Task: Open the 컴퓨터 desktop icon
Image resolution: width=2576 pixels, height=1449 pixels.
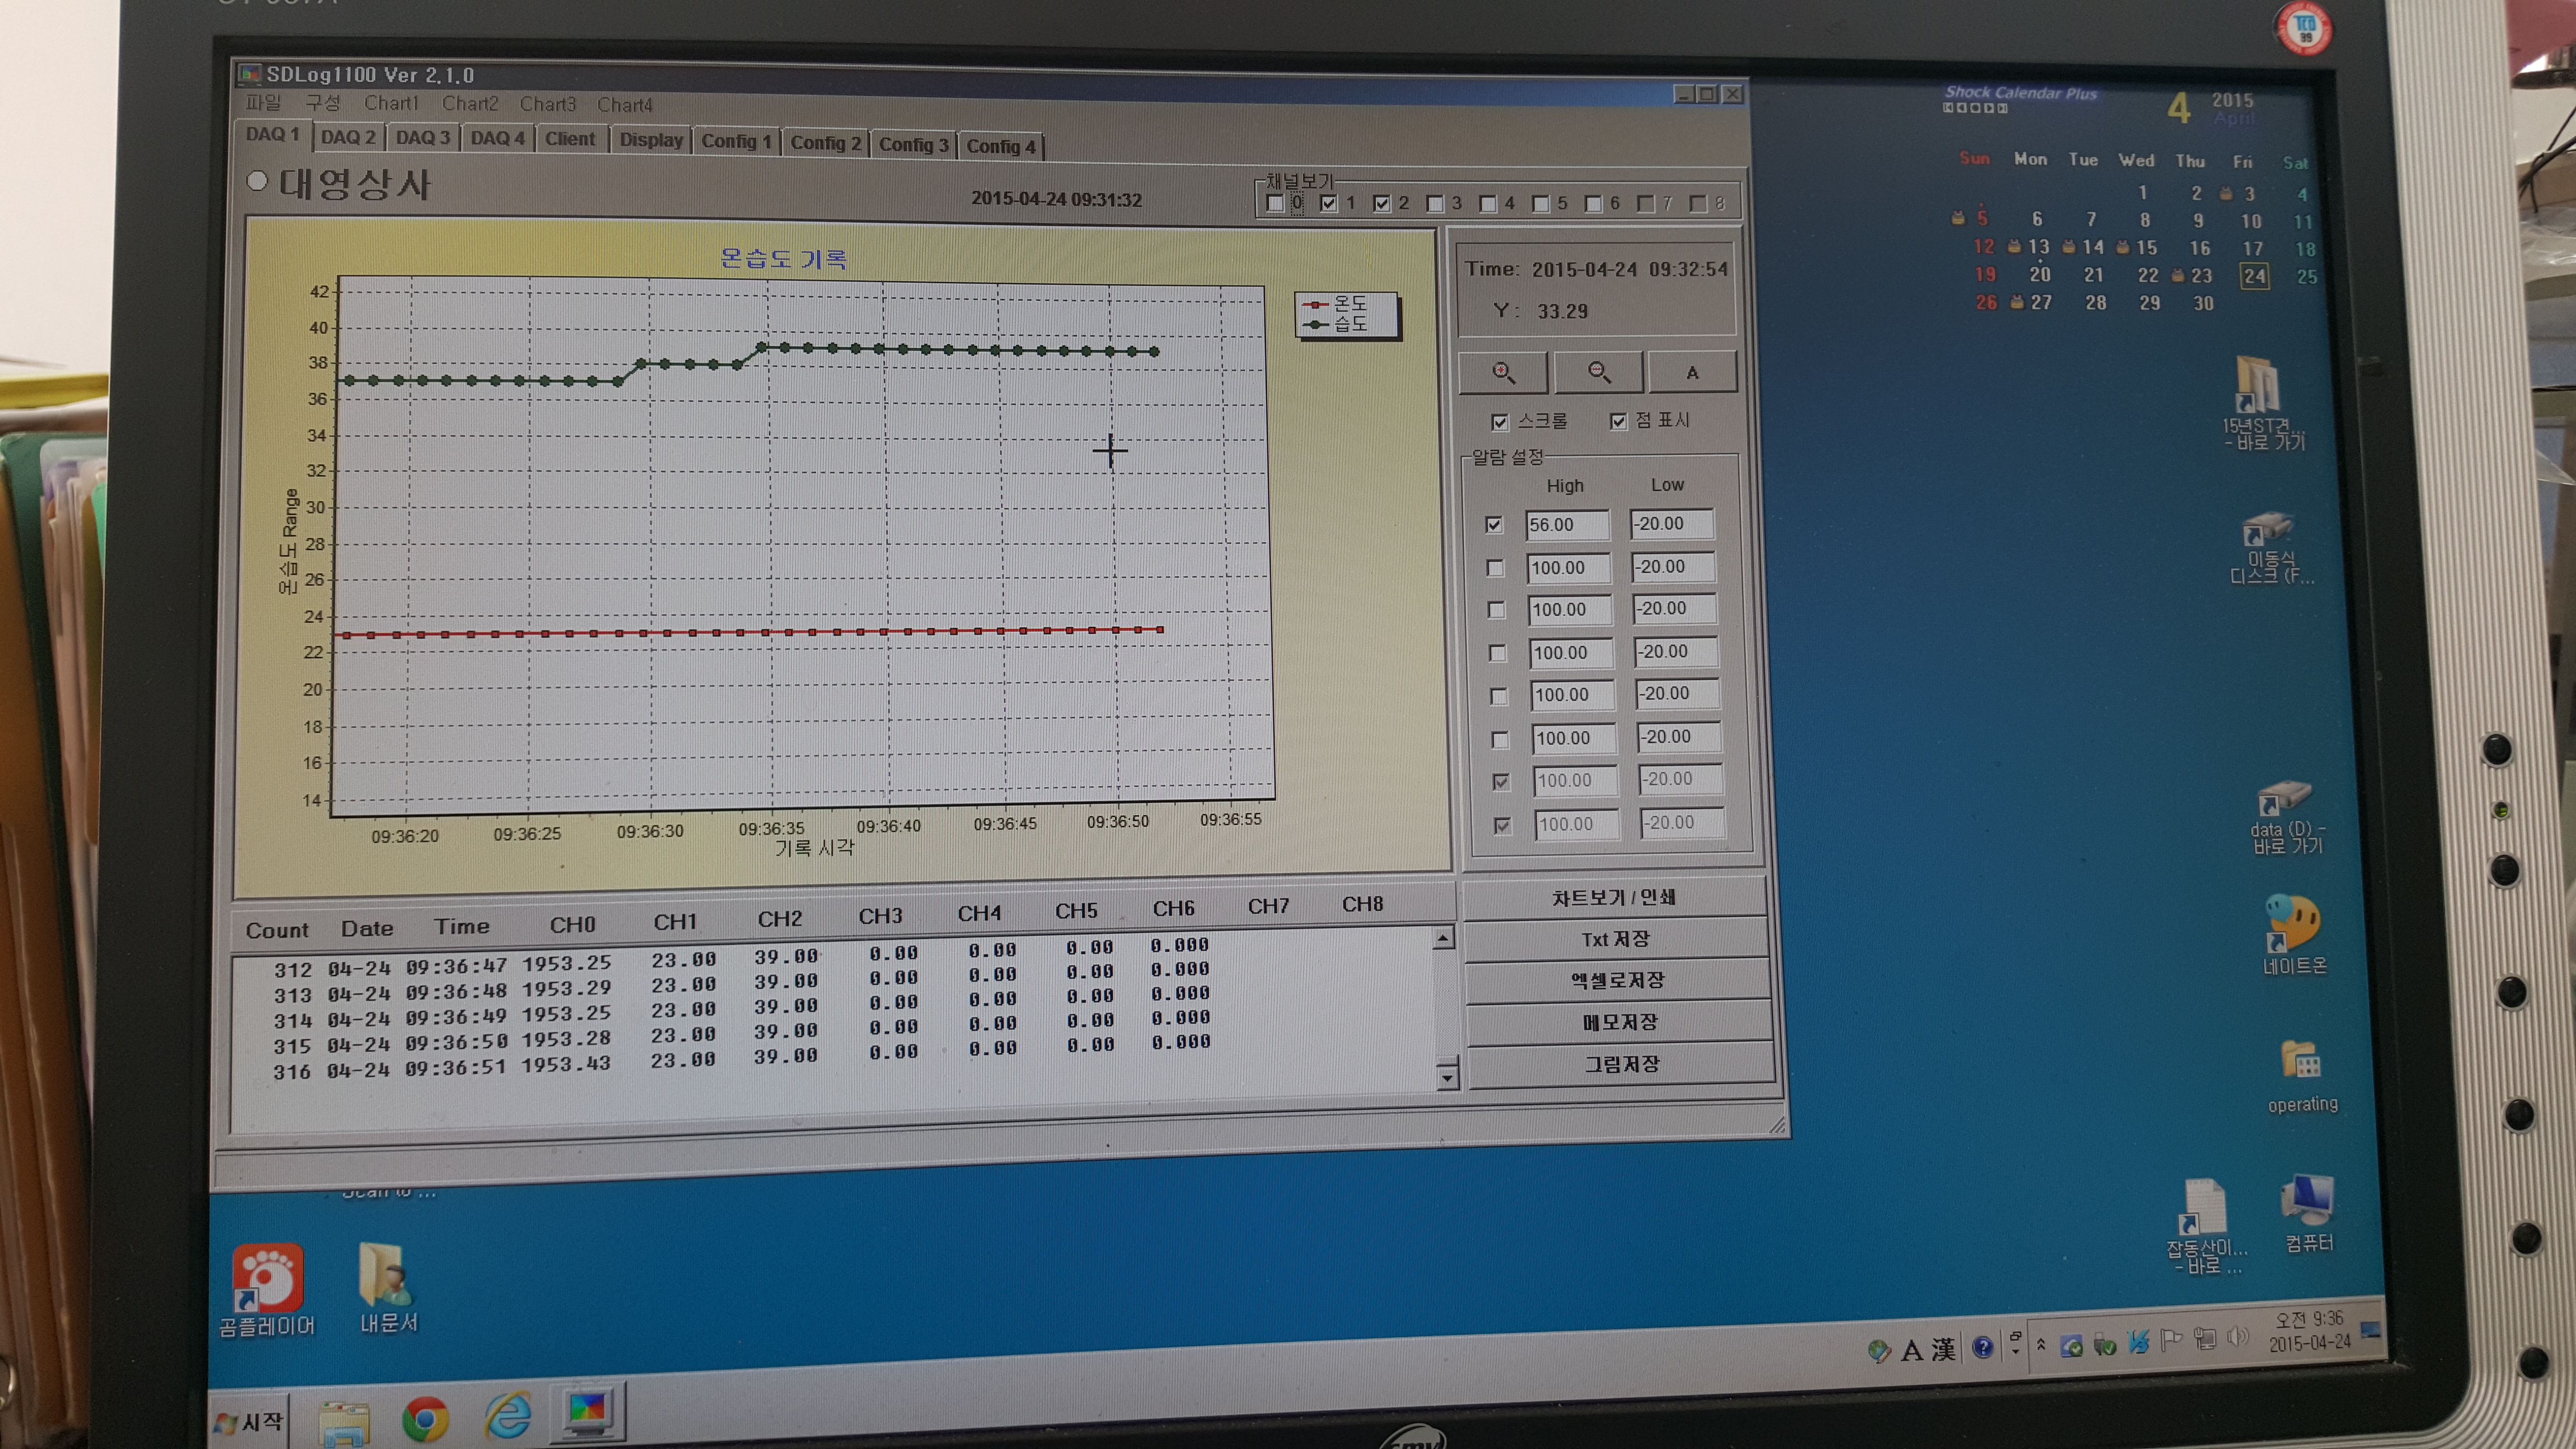Action: 2308,1214
